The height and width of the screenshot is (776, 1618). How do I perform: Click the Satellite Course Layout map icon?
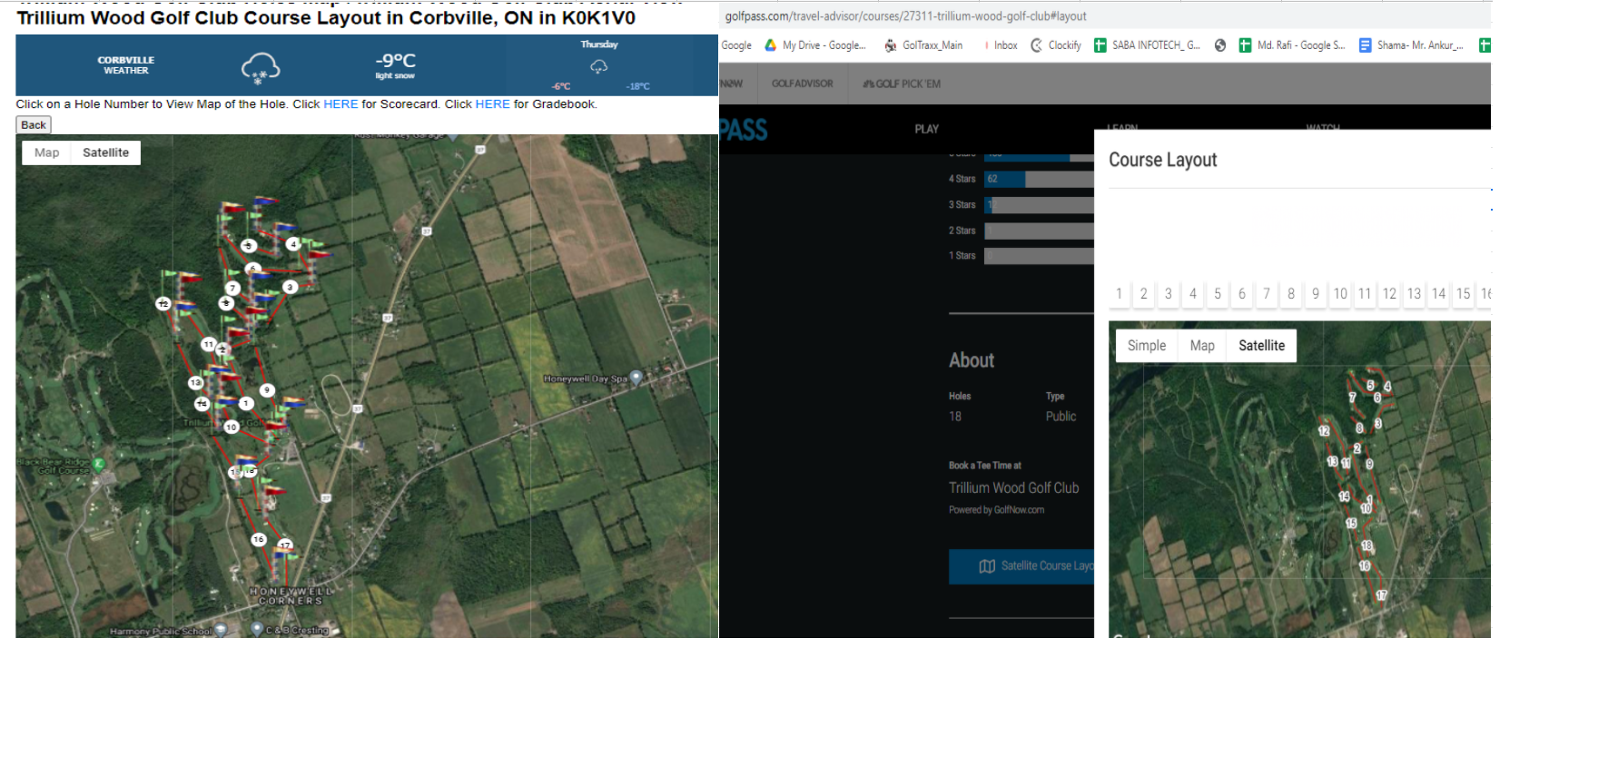click(987, 566)
